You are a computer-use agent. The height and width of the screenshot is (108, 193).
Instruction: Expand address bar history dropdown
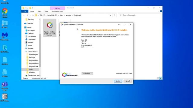[110, 15]
